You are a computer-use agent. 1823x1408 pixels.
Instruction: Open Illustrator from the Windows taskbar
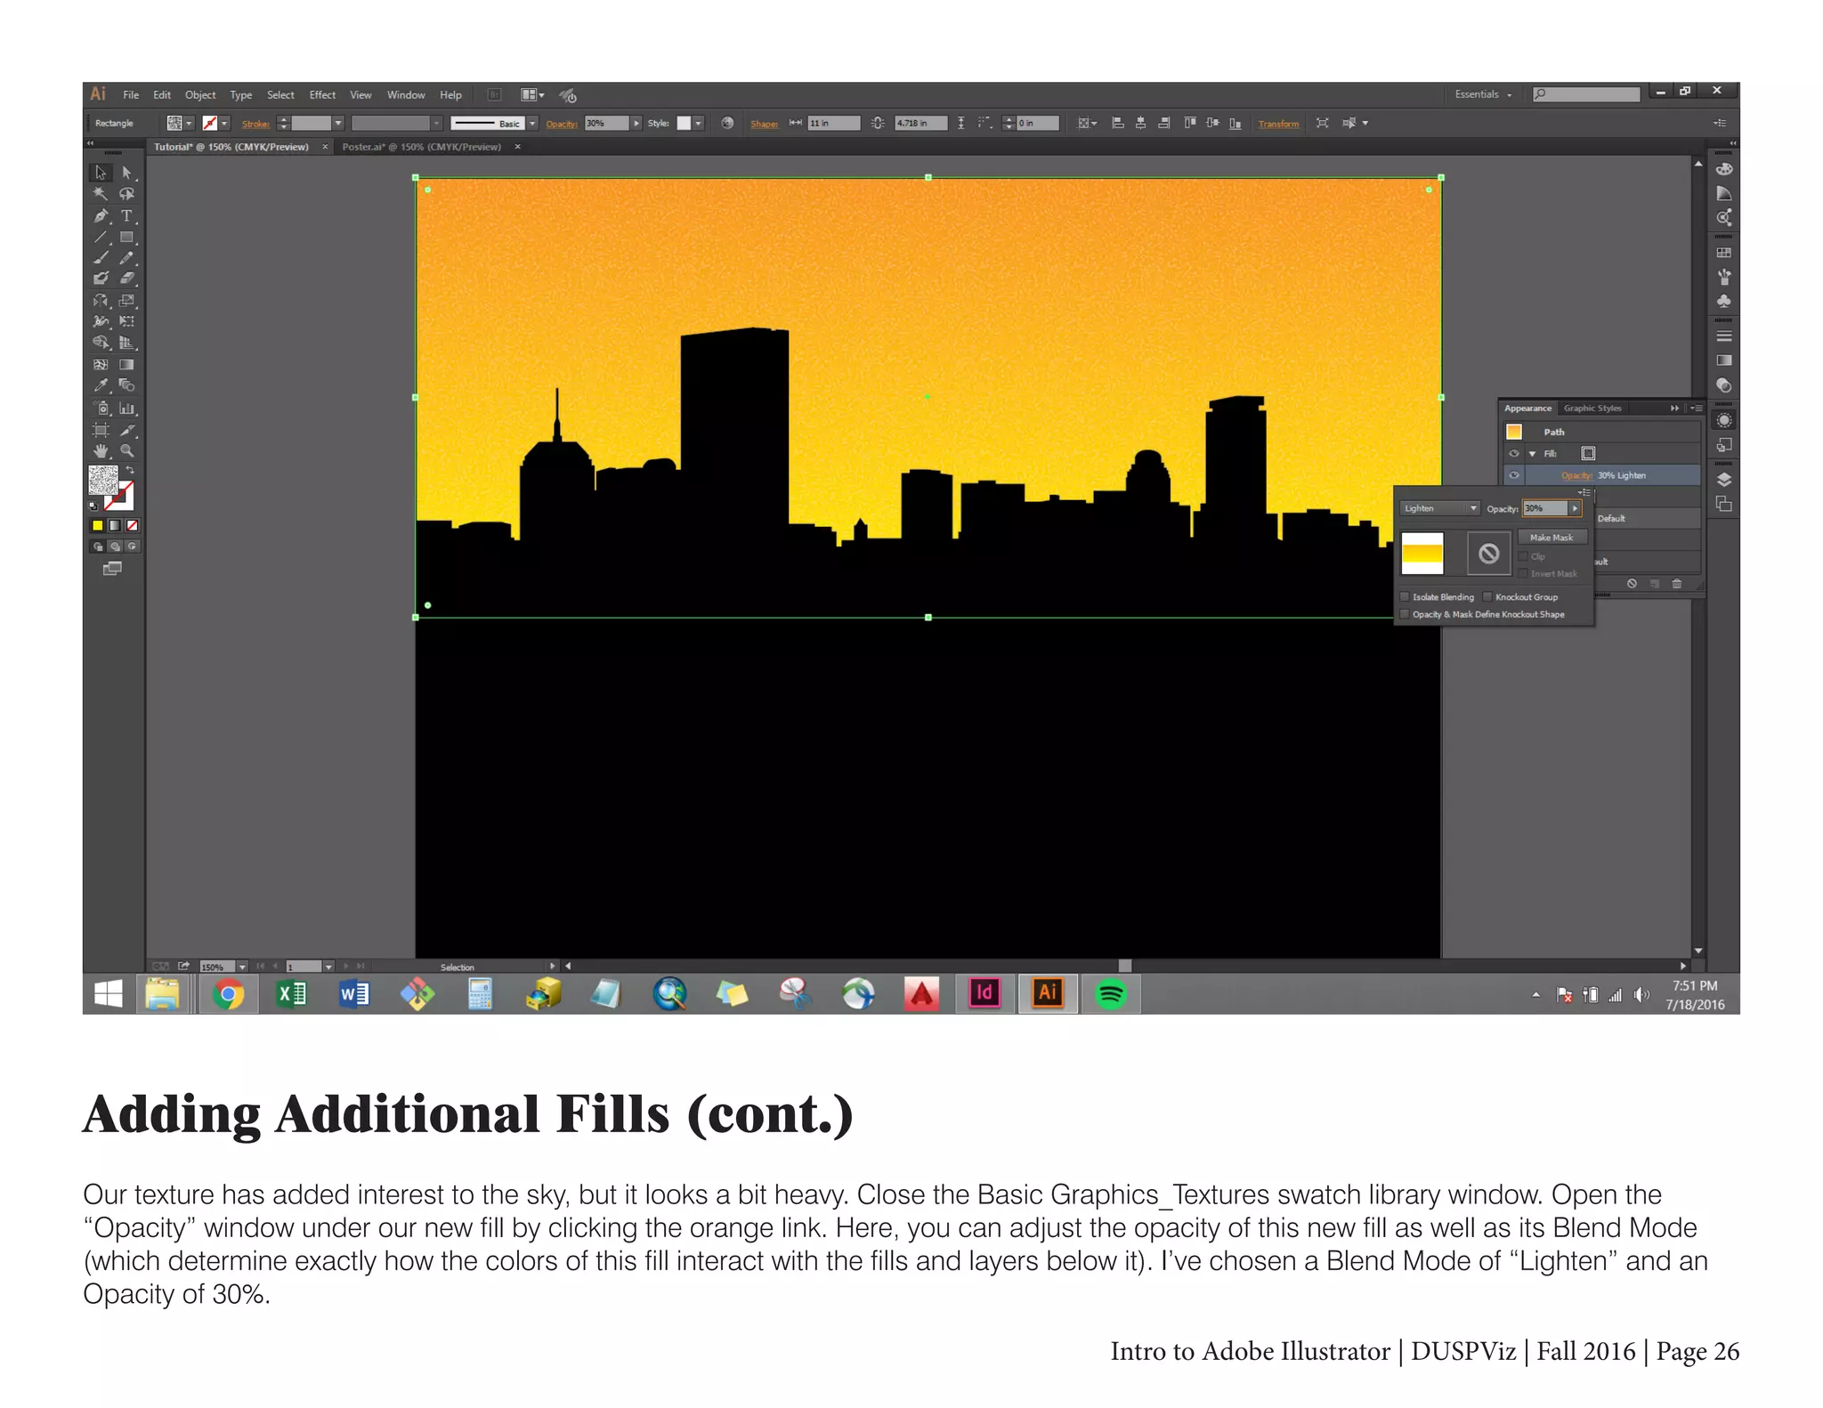point(1048,993)
